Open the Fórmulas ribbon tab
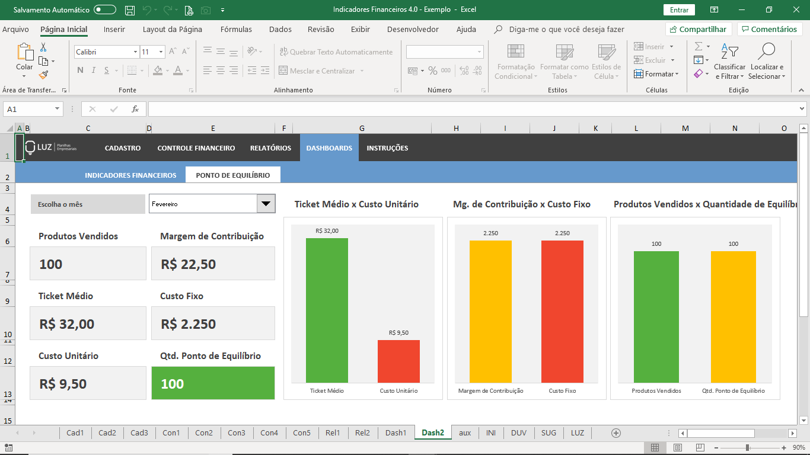 pos(236,29)
